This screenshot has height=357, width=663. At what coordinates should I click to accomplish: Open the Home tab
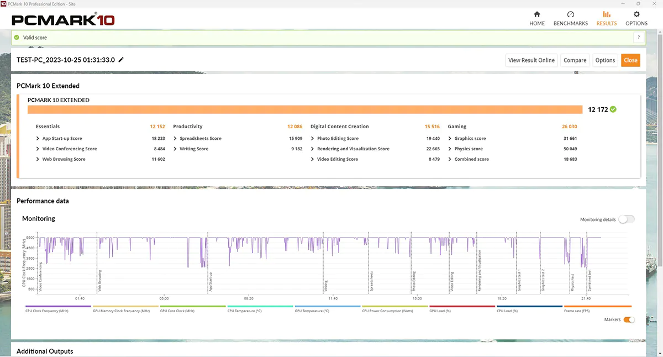point(536,18)
